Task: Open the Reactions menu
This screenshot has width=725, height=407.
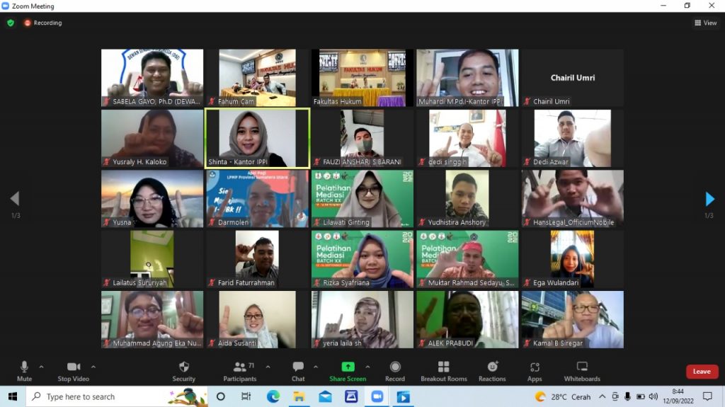Action: [x=492, y=371]
